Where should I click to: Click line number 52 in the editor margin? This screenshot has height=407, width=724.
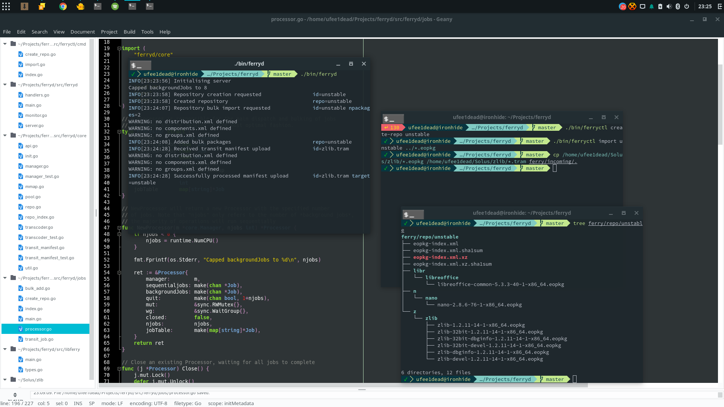(107, 260)
